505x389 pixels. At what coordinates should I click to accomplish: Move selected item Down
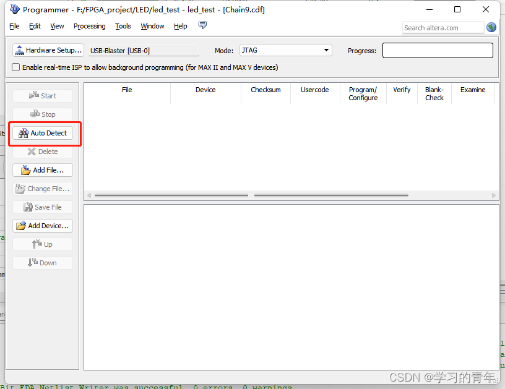42,263
